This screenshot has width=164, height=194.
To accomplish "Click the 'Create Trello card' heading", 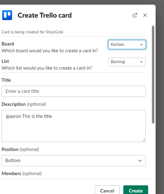I will [x=45, y=15].
